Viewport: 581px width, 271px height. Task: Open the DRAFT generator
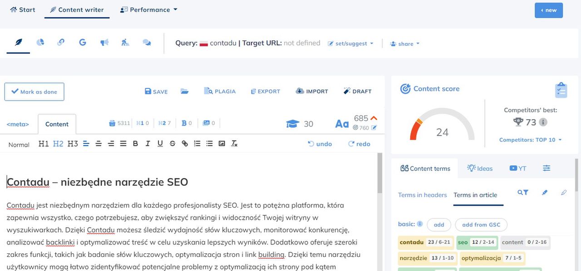(x=358, y=91)
